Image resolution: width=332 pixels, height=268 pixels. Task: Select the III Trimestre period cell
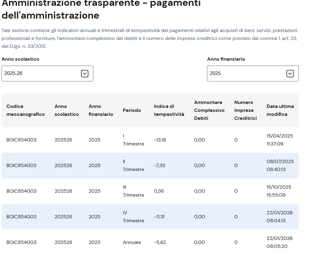pos(133,191)
